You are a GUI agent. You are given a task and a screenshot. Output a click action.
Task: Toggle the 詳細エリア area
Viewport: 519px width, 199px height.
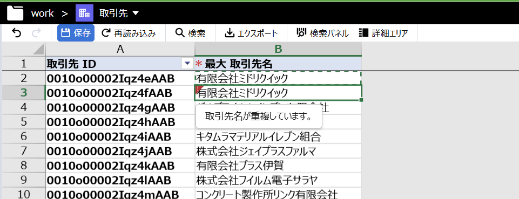[x=383, y=33]
